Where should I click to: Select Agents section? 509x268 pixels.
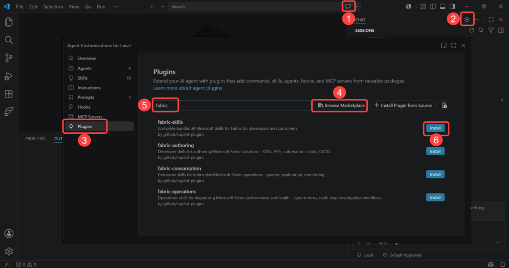pyautogui.click(x=99, y=68)
